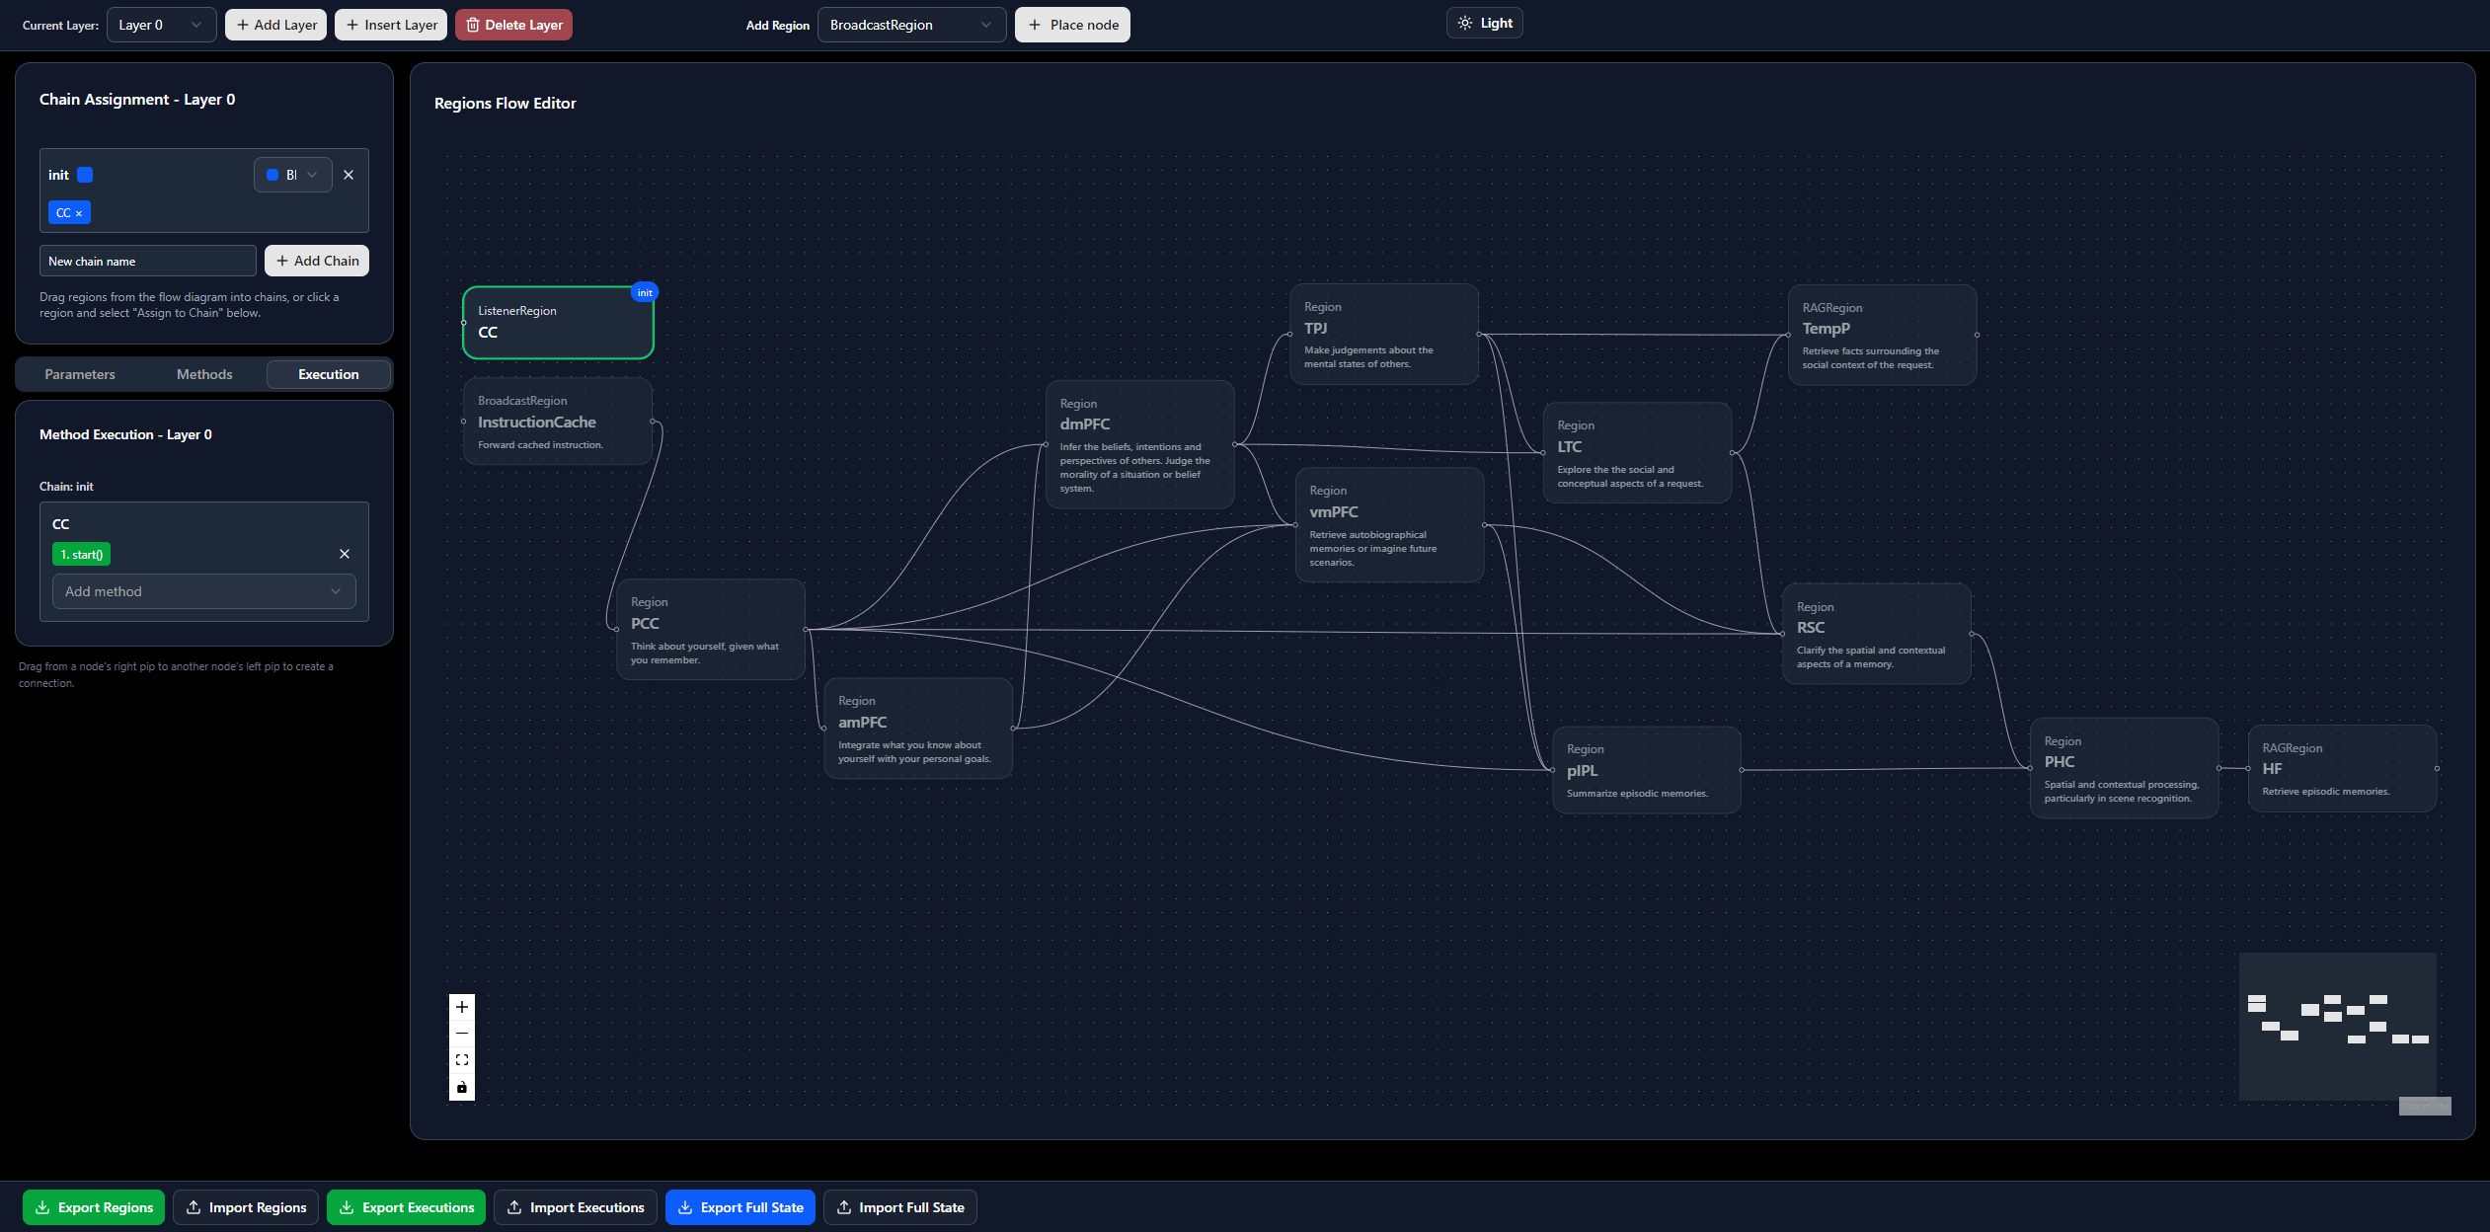This screenshot has height=1232, width=2490.
Task: Zoom in on the flow canvas
Action: tap(461, 1007)
